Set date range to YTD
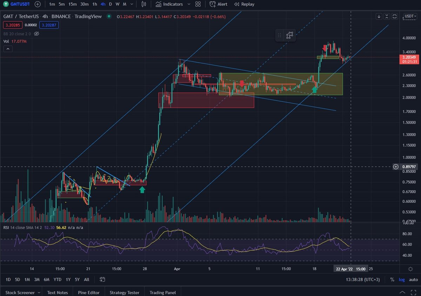The image size is (421, 296). [58, 280]
